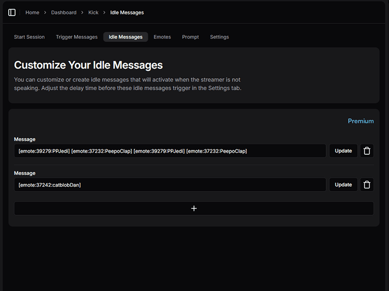This screenshot has height=291, width=389.
Task: Click the plus icon to add an idle message
Action: click(194, 208)
